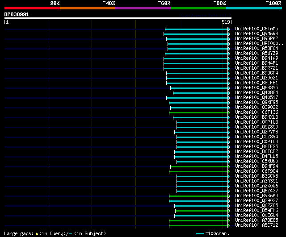Click the purple ~60% identity legend segment
This screenshot has height=237, width=286.
143,8
